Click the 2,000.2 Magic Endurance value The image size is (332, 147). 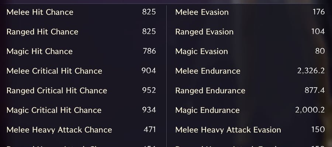pyautogui.click(x=310, y=110)
